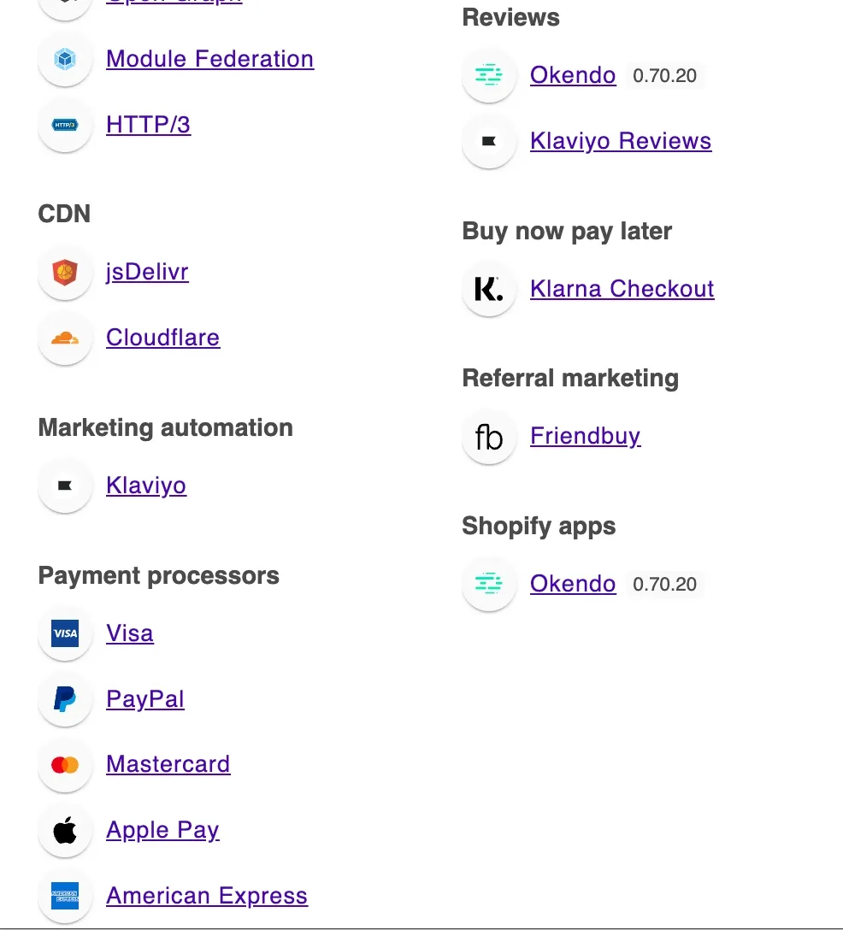
Task: Open the Klarna Checkout link
Action: [622, 289]
